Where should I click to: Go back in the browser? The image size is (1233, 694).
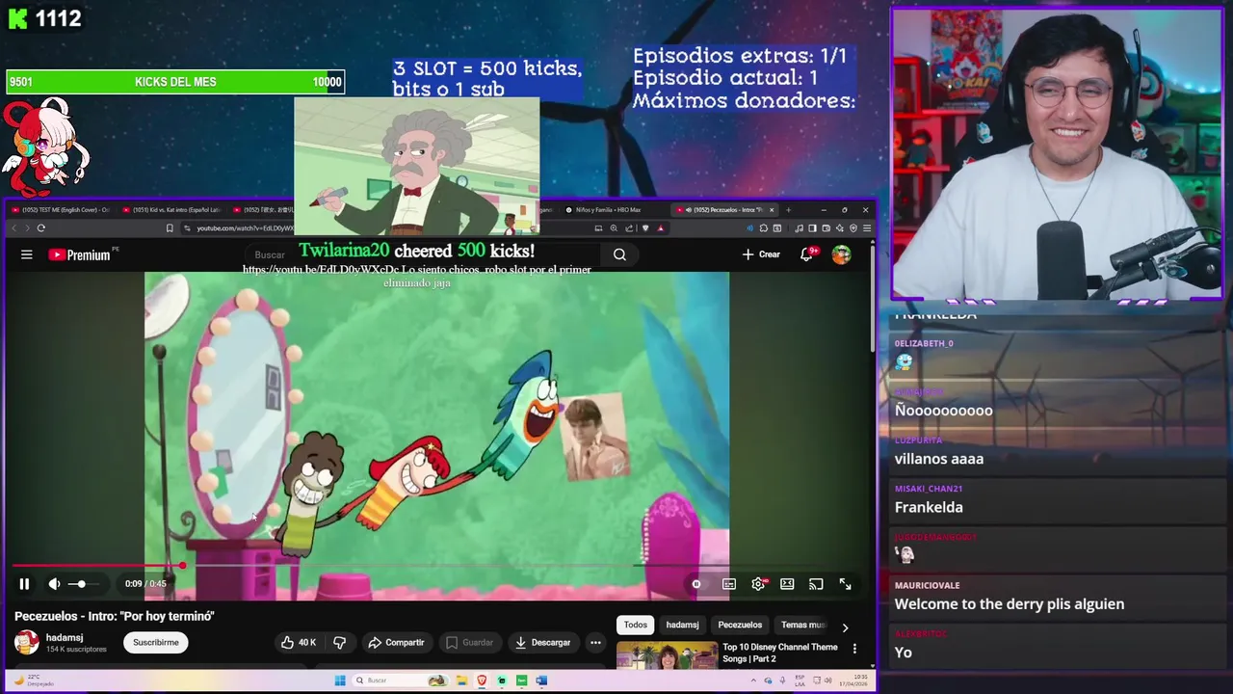point(13,228)
